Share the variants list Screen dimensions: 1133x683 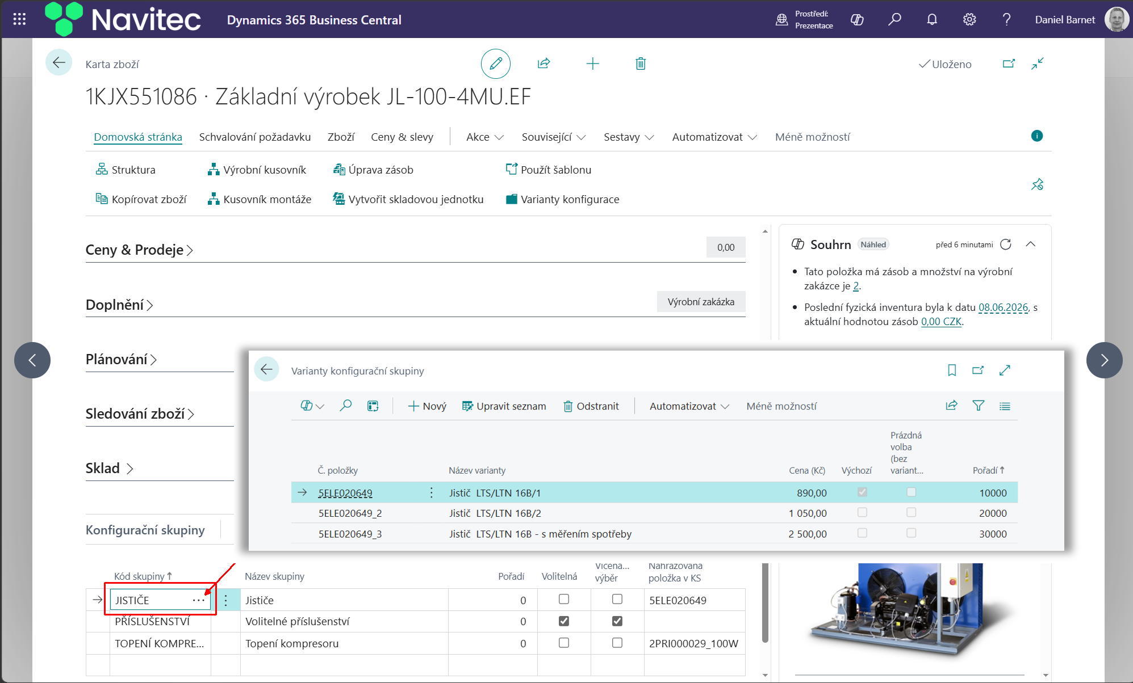click(x=952, y=406)
